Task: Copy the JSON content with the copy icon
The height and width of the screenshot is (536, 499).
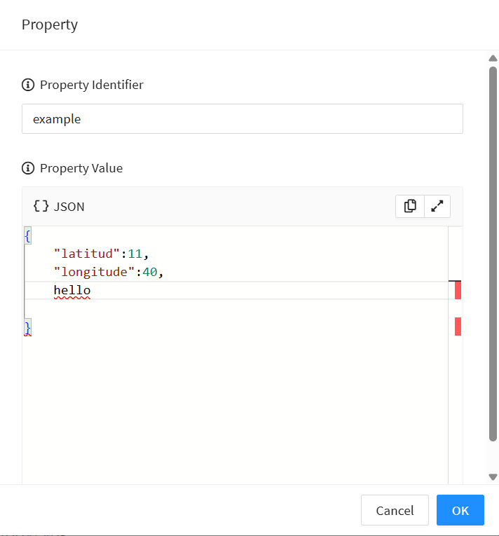Action: coord(410,206)
